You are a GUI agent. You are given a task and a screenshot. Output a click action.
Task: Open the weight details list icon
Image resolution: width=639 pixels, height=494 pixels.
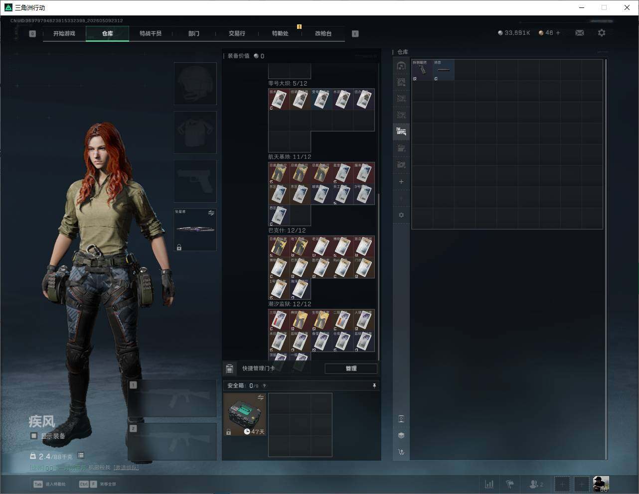pos(81,456)
